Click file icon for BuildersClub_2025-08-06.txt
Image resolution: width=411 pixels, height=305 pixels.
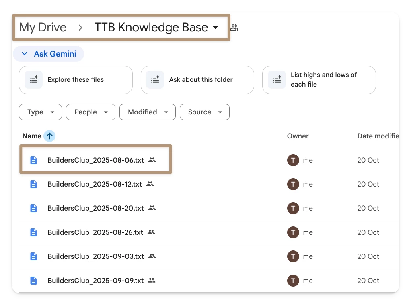pyautogui.click(x=33, y=160)
